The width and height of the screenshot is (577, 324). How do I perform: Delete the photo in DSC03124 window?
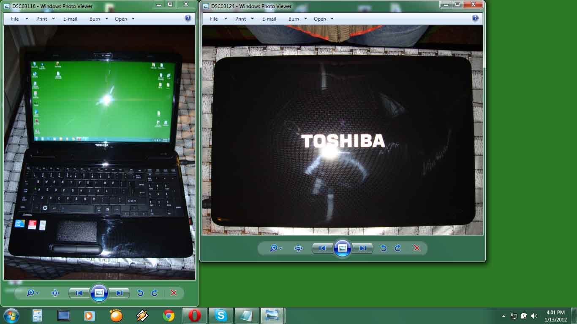[417, 248]
